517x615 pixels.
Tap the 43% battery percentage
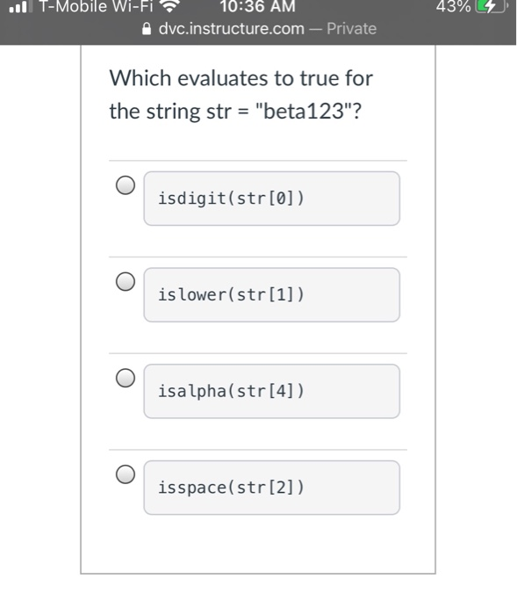tap(454, 6)
